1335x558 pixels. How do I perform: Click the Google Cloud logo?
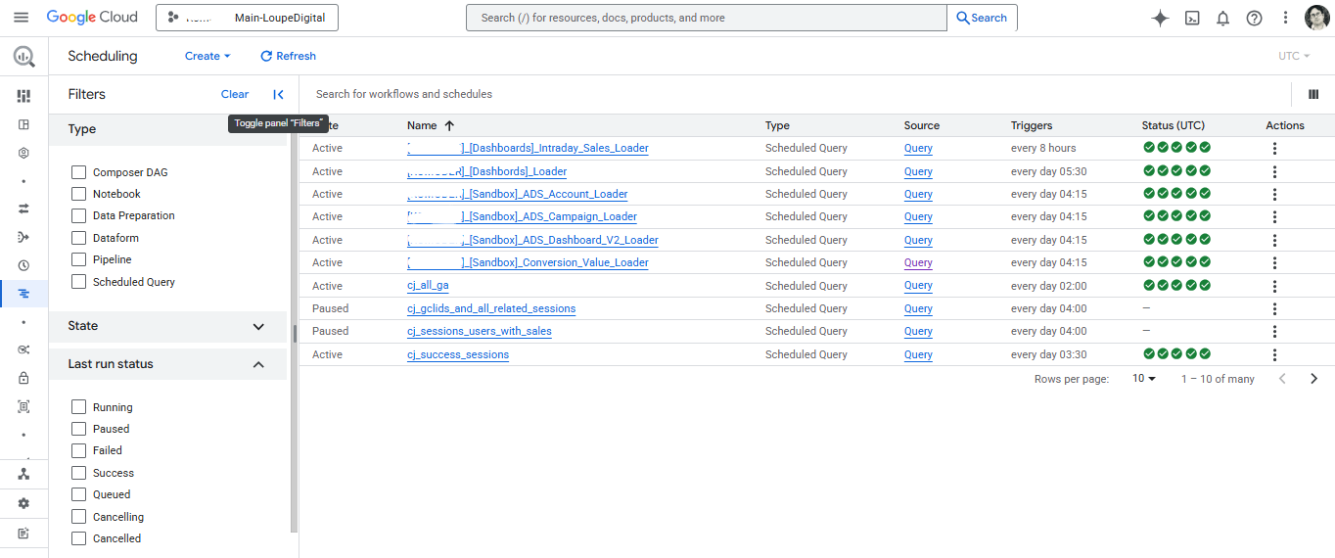pos(92,18)
